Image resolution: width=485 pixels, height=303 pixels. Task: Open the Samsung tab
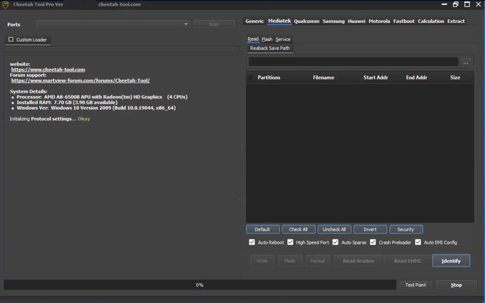point(333,21)
